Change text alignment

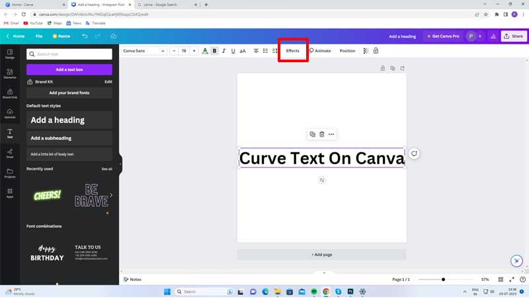pyautogui.click(x=256, y=51)
